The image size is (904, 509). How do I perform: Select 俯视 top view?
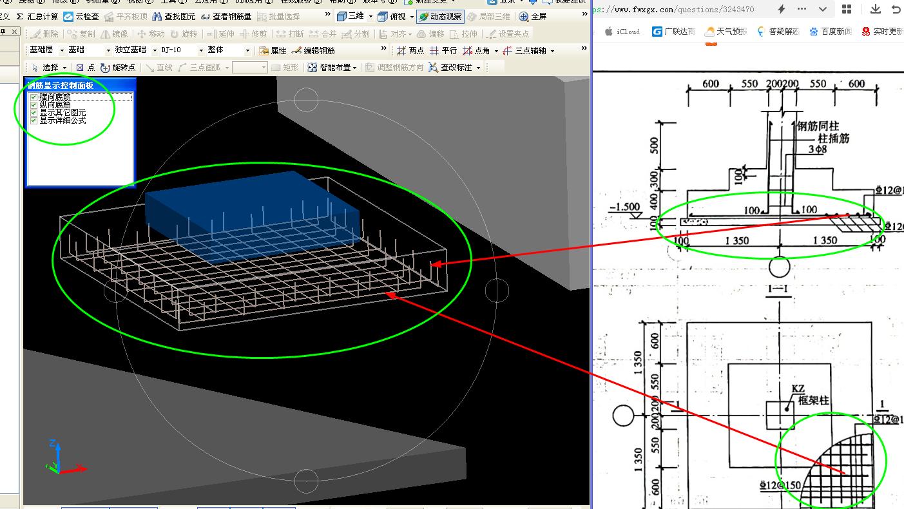click(x=392, y=17)
